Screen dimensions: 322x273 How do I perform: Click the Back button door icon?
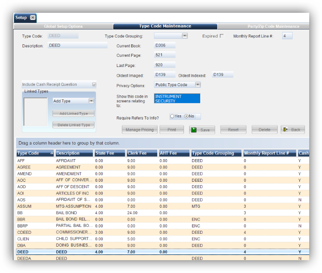pyautogui.click(x=285, y=130)
